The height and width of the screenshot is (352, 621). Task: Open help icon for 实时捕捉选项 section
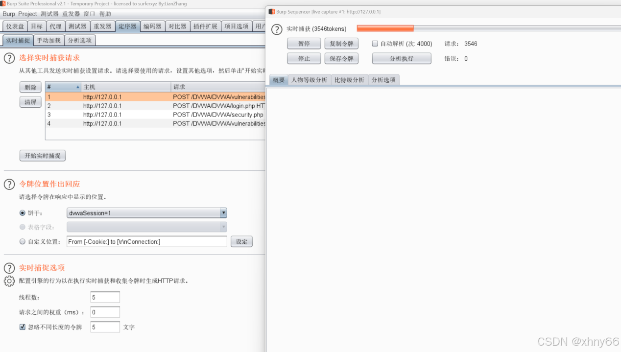pyautogui.click(x=9, y=268)
